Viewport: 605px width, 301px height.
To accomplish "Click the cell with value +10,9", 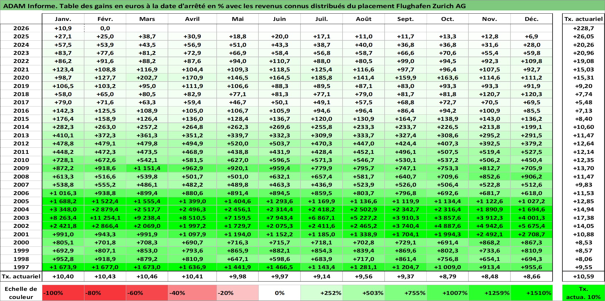I will 63,28.
